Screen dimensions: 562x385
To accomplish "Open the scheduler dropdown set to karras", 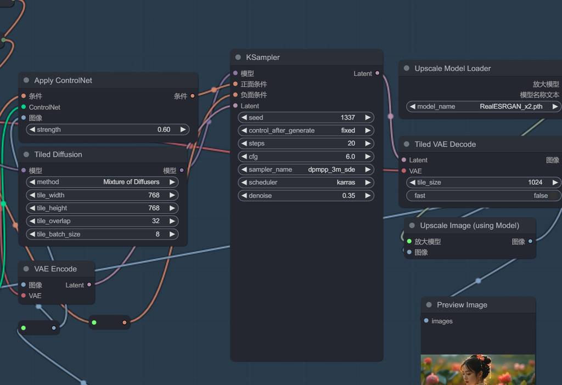I will [x=306, y=183].
